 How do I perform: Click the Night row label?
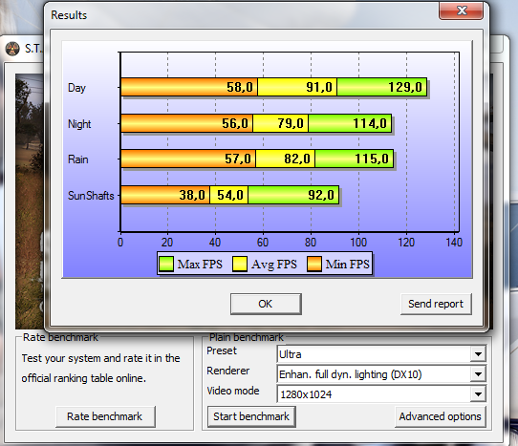pyautogui.click(x=79, y=124)
